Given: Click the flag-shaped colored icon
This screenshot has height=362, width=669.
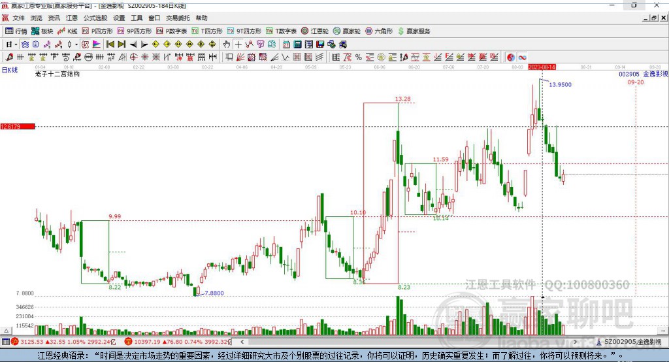Looking at the screenshot, I should [x=97, y=44].
